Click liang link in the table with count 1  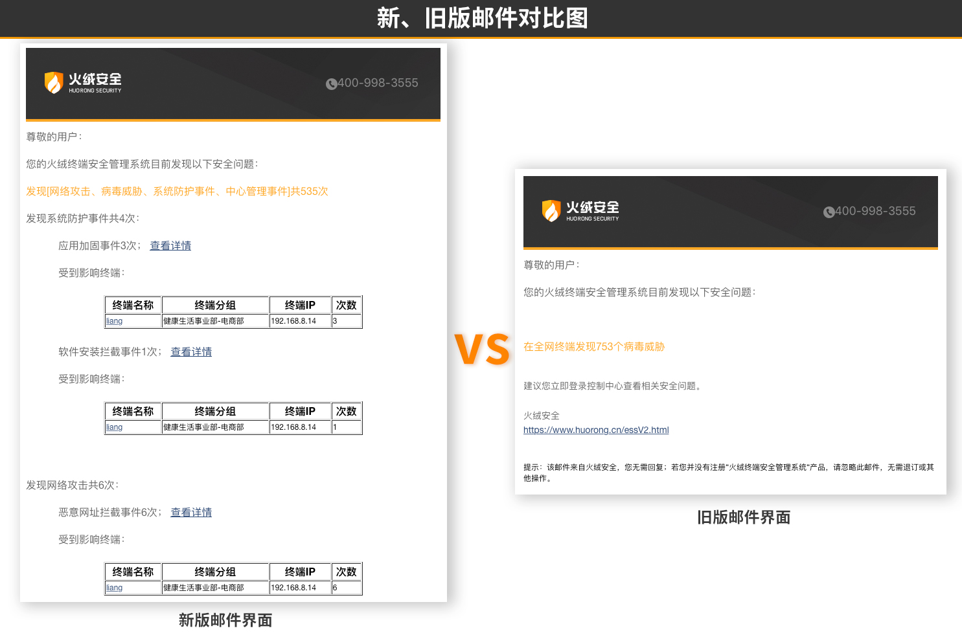[x=114, y=427]
